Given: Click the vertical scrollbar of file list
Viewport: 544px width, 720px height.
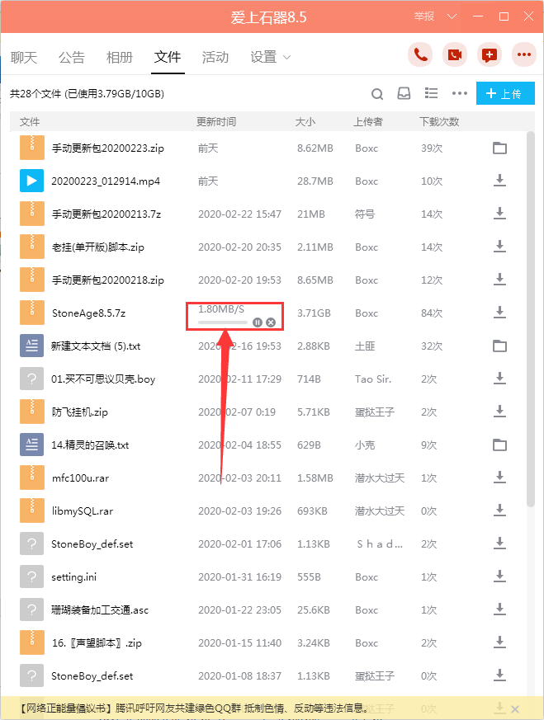Looking at the screenshot, I should coord(531,313).
